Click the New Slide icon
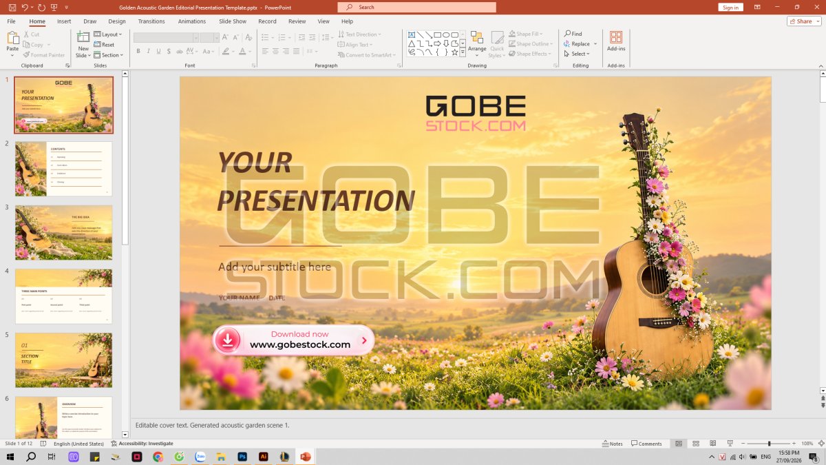Image resolution: width=826 pixels, height=465 pixels. [83, 38]
